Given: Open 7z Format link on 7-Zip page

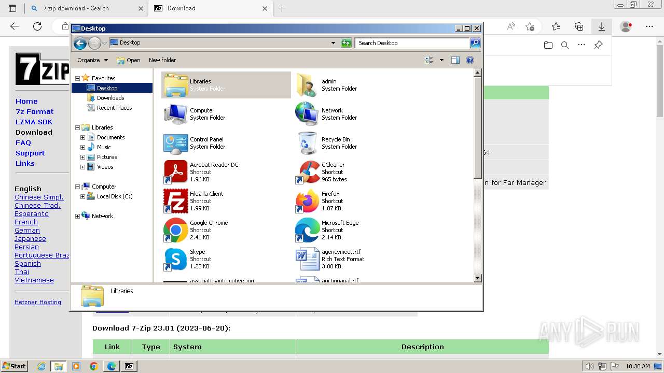Looking at the screenshot, I should point(34,111).
